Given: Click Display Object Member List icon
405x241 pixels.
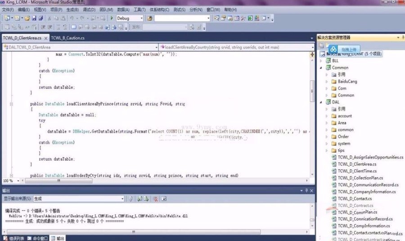Looking at the screenshot, I should tap(7, 27).
